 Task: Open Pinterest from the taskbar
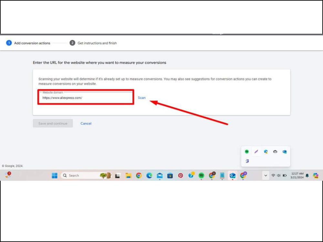pyautogui.click(x=181, y=176)
